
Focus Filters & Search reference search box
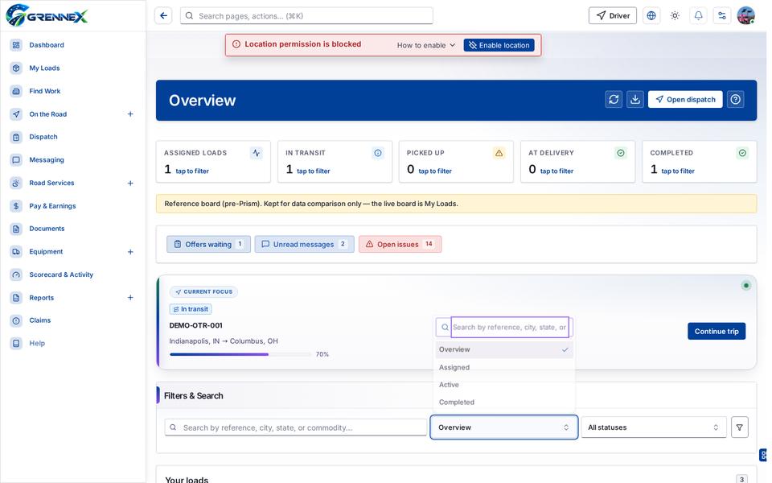[x=295, y=427]
